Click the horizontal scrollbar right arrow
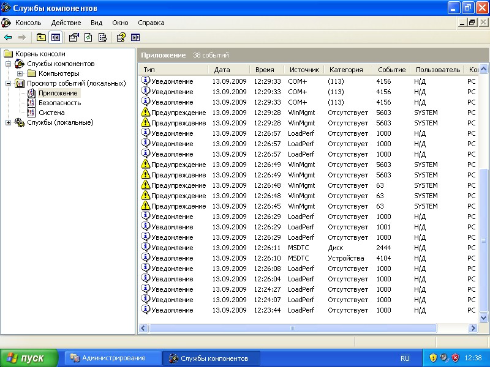The height and width of the screenshot is (367, 490). [473, 328]
